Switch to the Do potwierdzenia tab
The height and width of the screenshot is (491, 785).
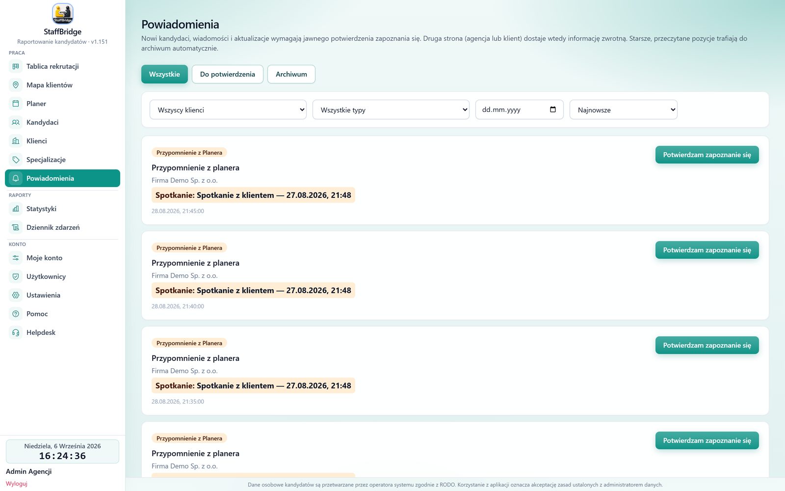(228, 74)
